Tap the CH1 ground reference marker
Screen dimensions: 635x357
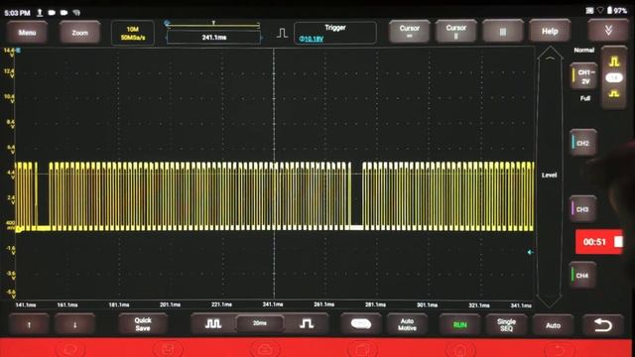[19, 229]
